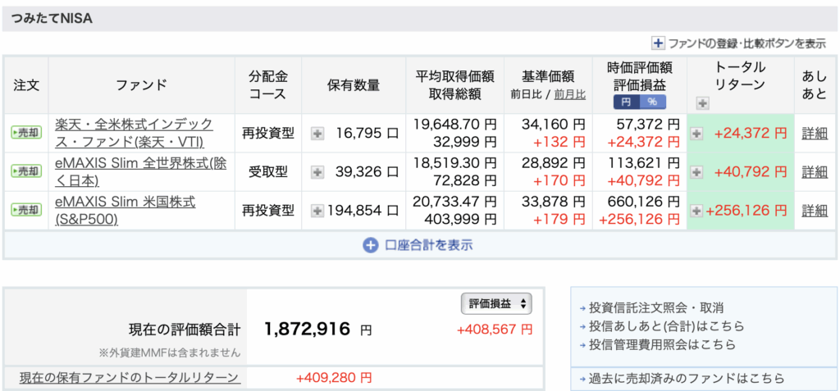Expand plus icon beside +256,126 円 total return
The image size is (840, 391).
[x=696, y=211]
